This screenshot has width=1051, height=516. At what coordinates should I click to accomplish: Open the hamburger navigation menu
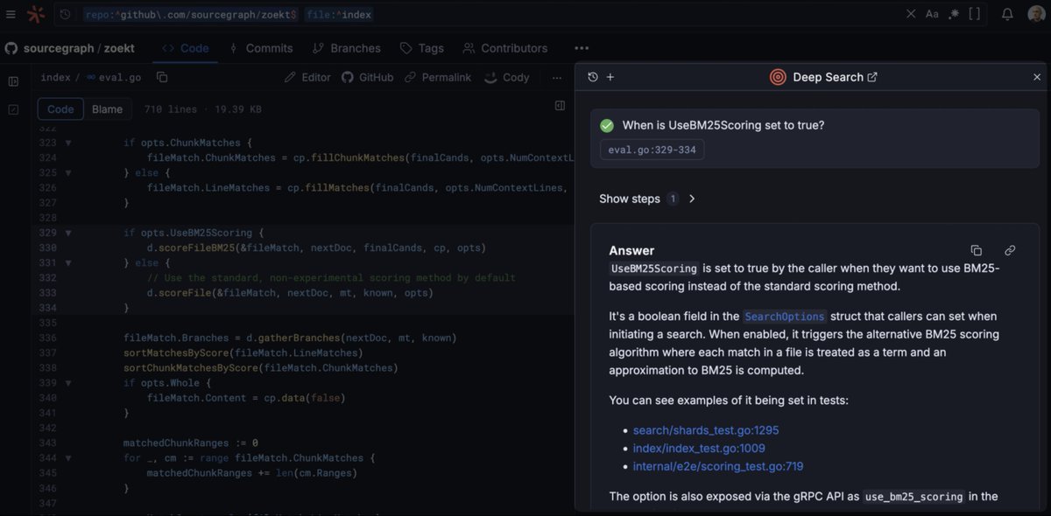pos(11,14)
